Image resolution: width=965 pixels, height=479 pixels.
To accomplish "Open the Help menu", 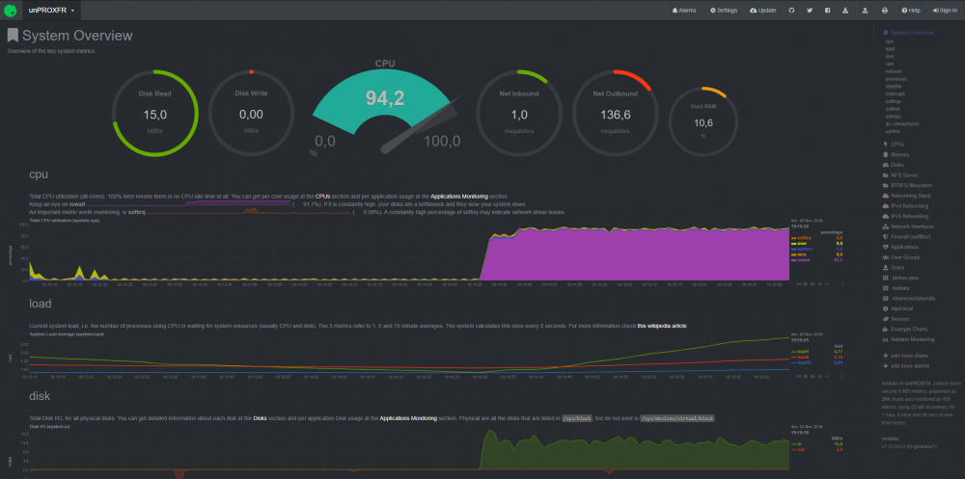I will (911, 11).
